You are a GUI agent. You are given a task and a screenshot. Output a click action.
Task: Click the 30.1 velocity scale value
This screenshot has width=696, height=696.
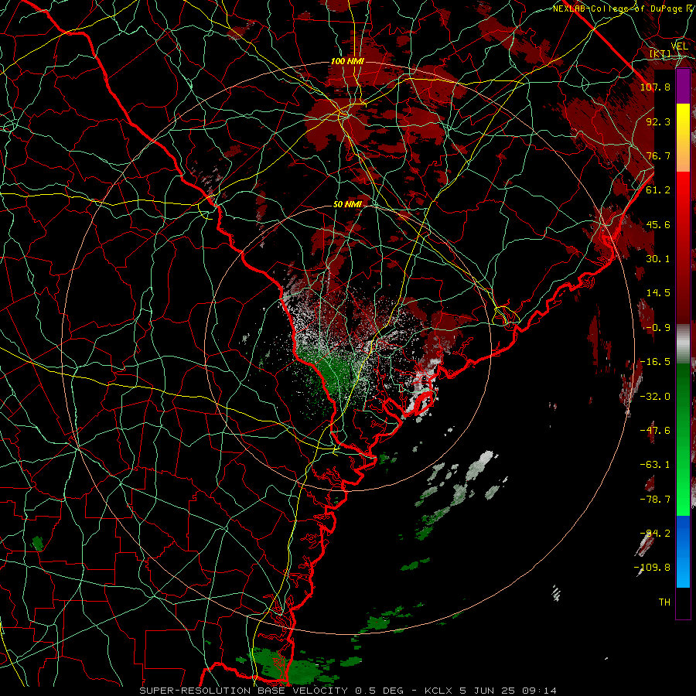pyautogui.click(x=658, y=259)
